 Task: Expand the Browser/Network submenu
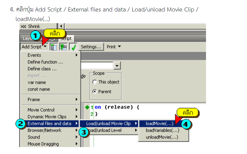tap(50, 130)
